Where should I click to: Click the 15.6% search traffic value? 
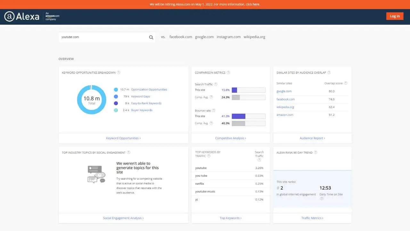(225, 90)
